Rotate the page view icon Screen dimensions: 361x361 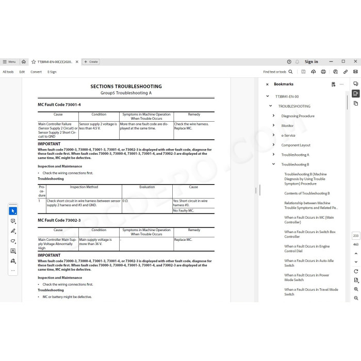click(356, 271)
